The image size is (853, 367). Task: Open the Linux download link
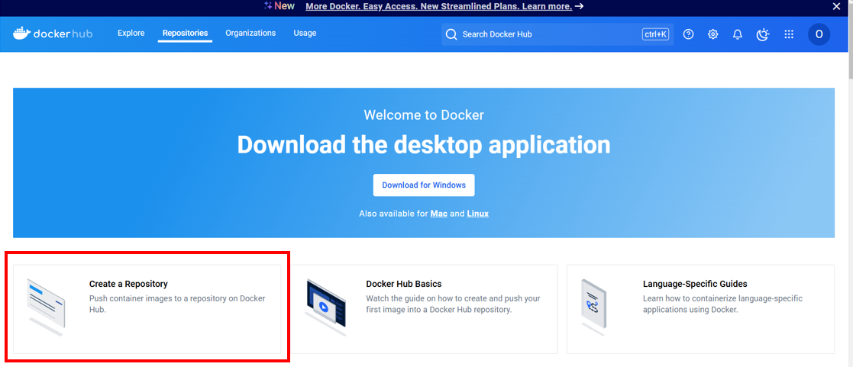coord(477,214)
